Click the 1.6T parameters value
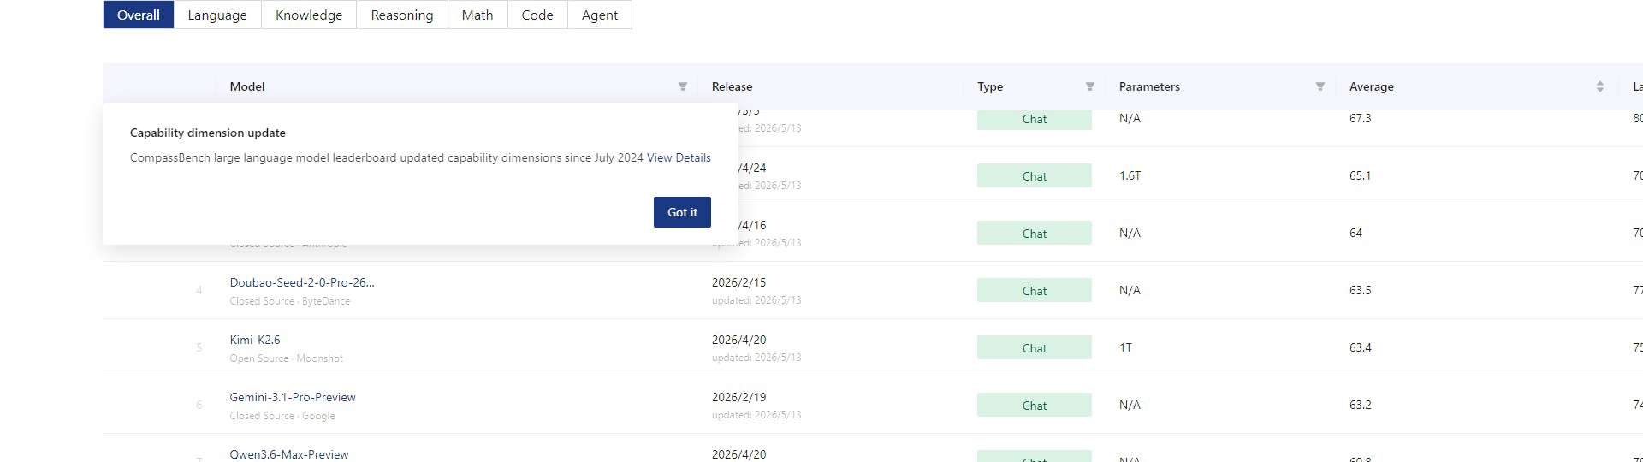This screenshot has width=1643, height=462. point(1130,175)
